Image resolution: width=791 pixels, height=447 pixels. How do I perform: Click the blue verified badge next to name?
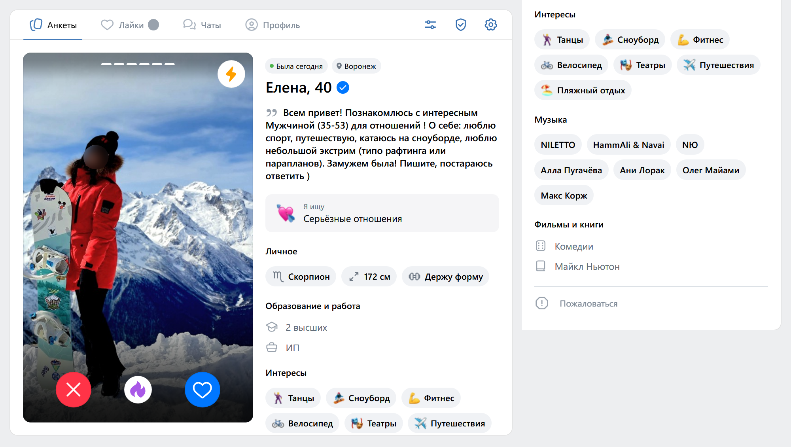343,87
